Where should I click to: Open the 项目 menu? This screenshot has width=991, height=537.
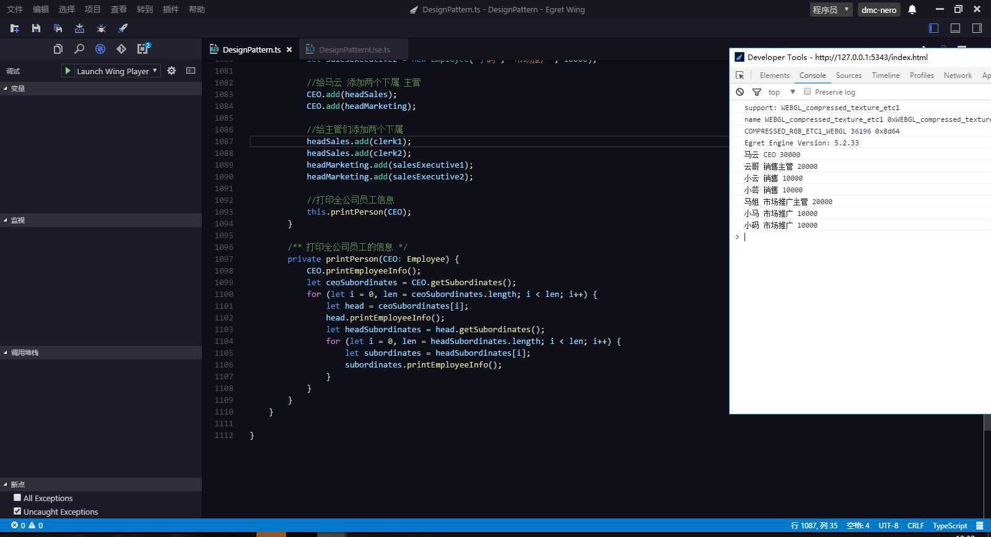pyautogui.click(x=93, y=9)
